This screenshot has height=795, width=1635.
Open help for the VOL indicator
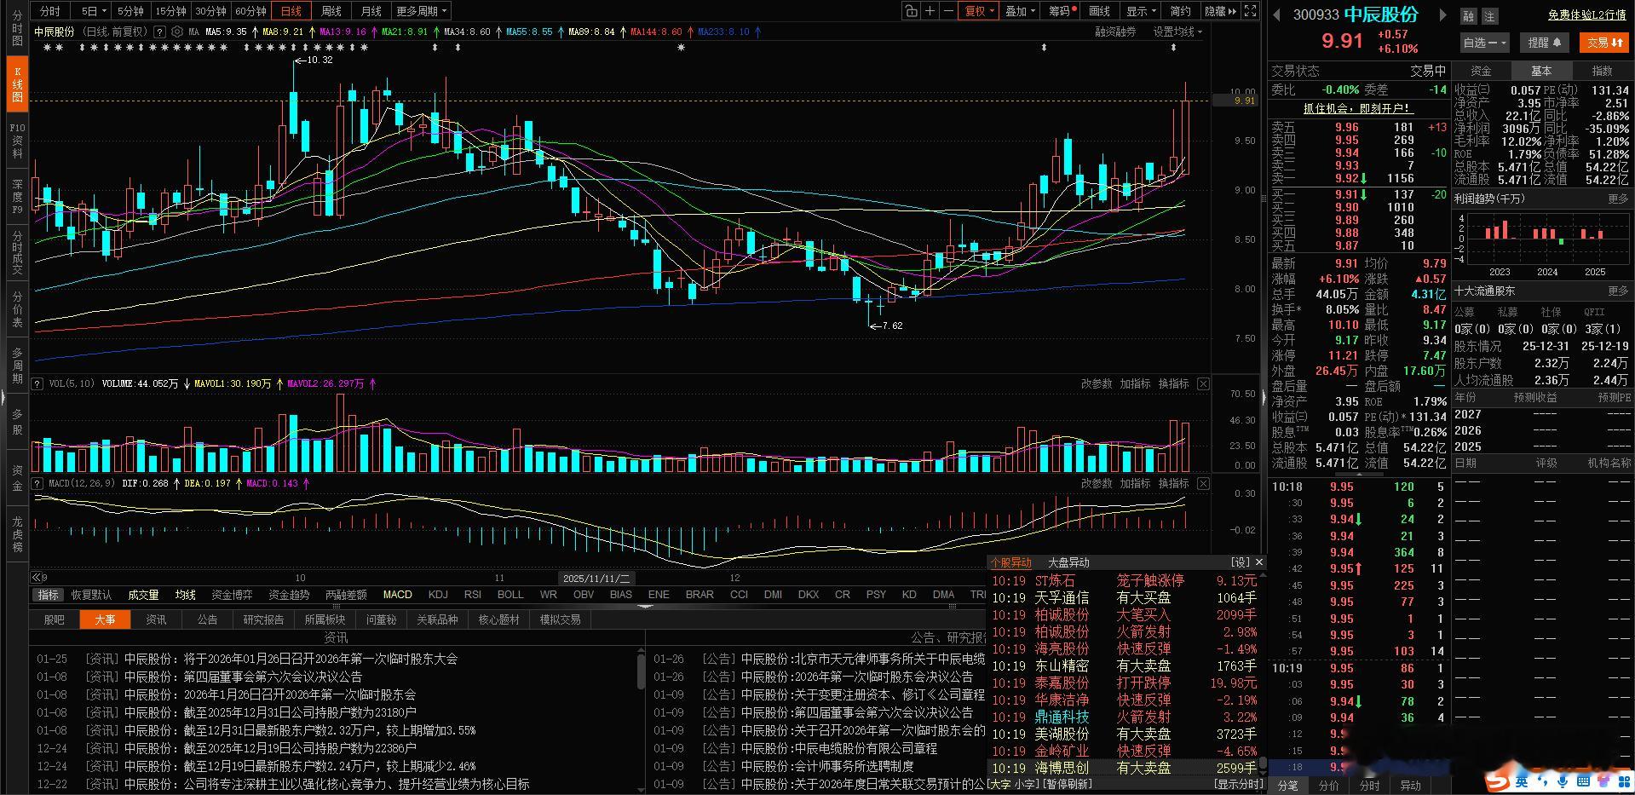point(37,384)
